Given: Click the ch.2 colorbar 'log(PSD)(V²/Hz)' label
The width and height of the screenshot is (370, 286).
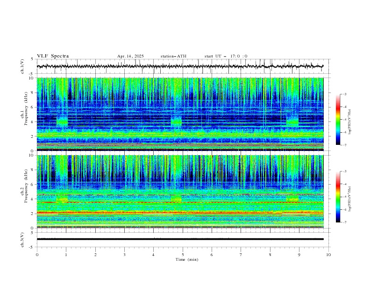Looking at the screenshot, I should coord(349,199).
